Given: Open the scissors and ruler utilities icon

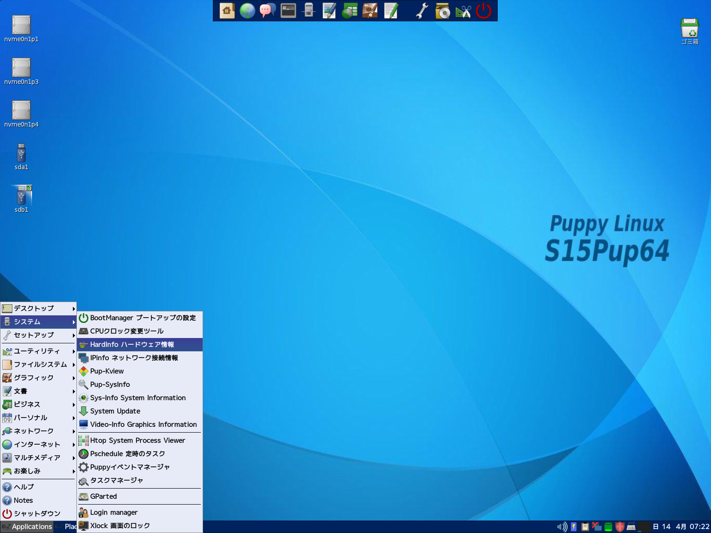Looking at the screenshot, I should coord(463,11).
